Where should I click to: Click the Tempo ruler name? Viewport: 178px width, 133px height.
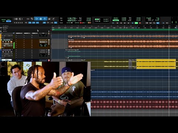(5, 30)
